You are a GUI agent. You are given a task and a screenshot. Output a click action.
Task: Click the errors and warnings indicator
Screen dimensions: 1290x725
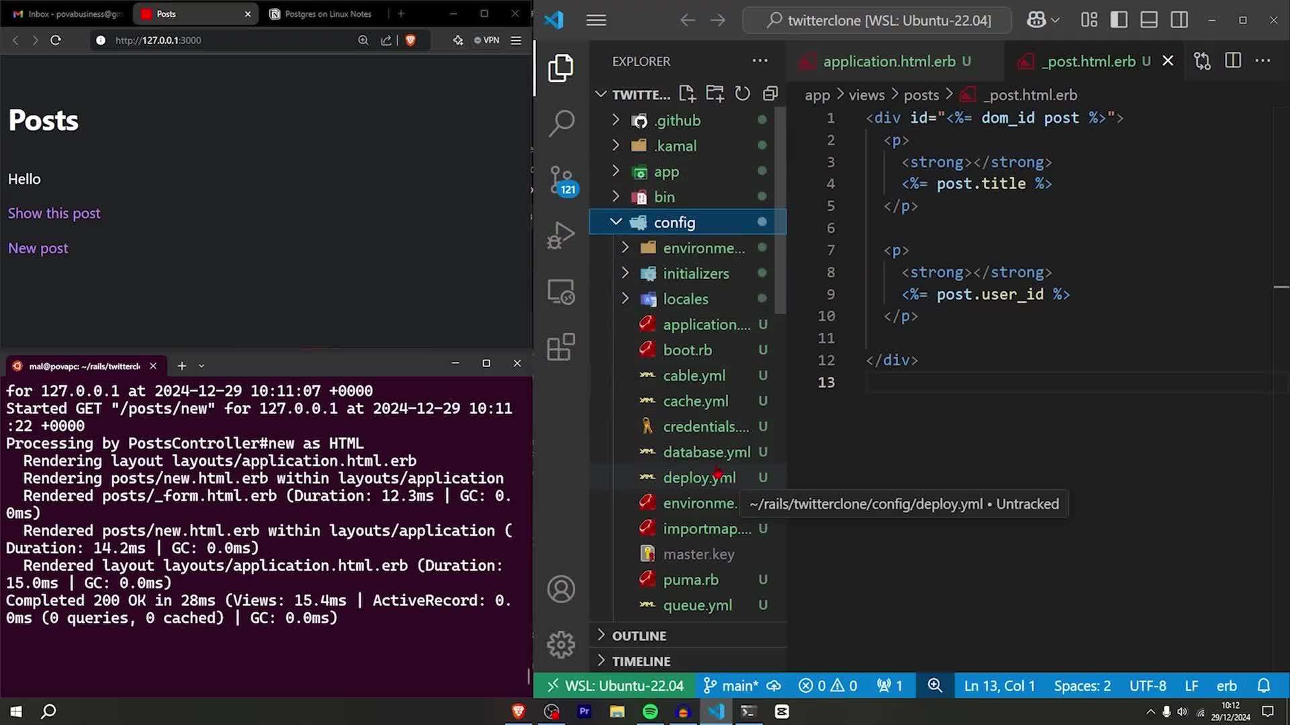pos(827,685)
